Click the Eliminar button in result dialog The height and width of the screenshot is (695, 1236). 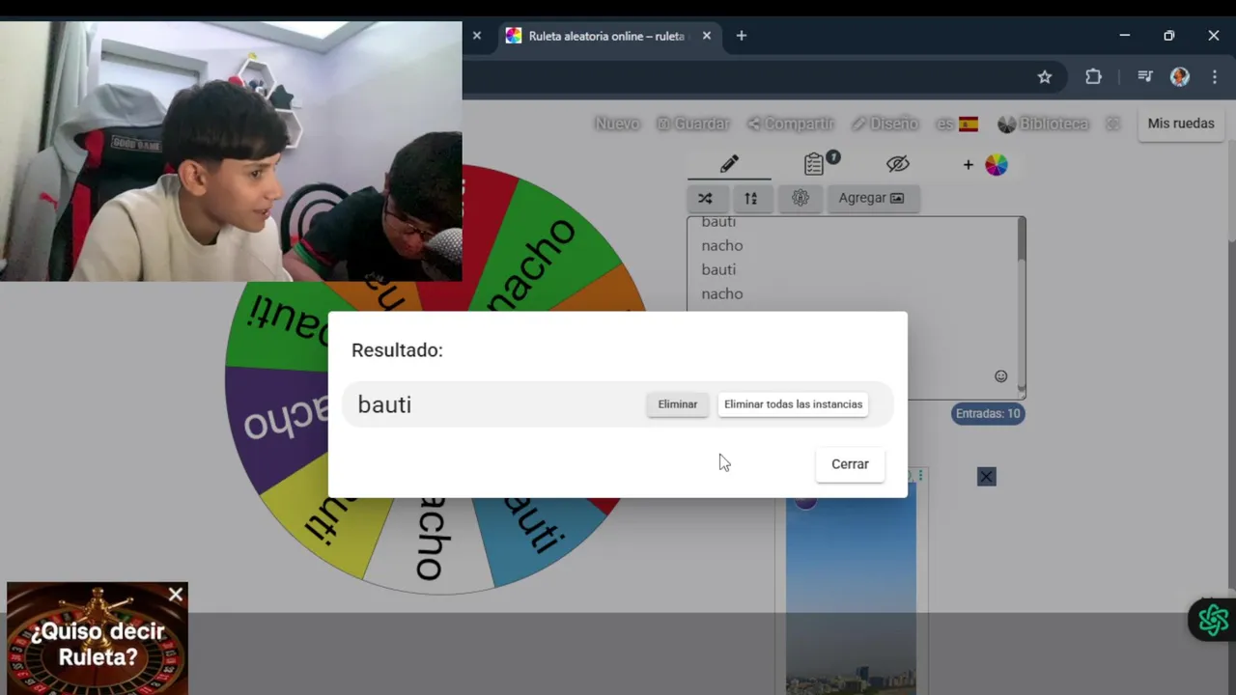(677, 404)
